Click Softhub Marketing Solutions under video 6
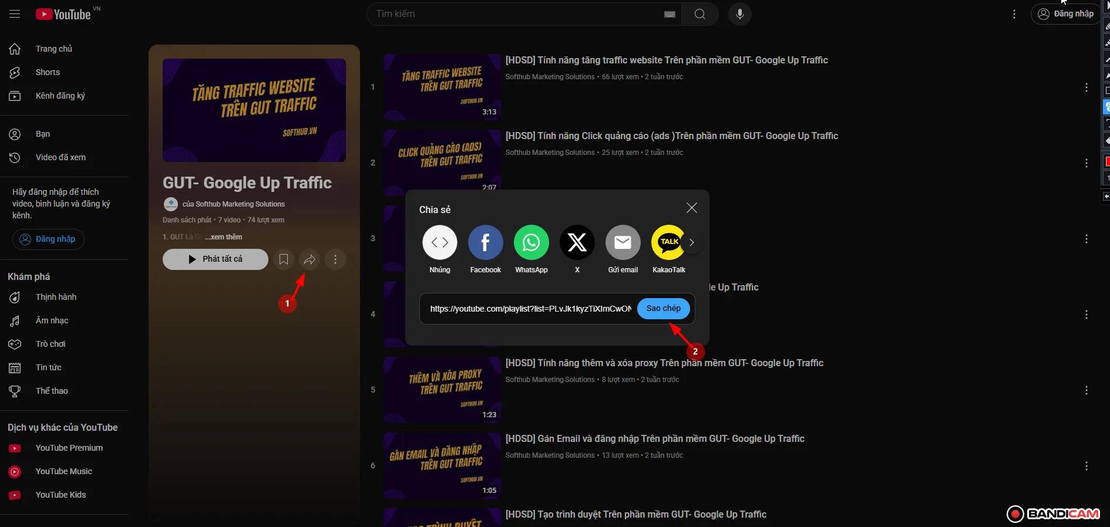 tap(550, 455)
